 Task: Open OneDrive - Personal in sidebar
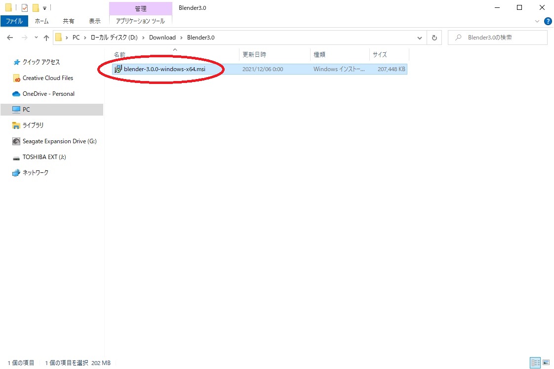tap(48, 94)
